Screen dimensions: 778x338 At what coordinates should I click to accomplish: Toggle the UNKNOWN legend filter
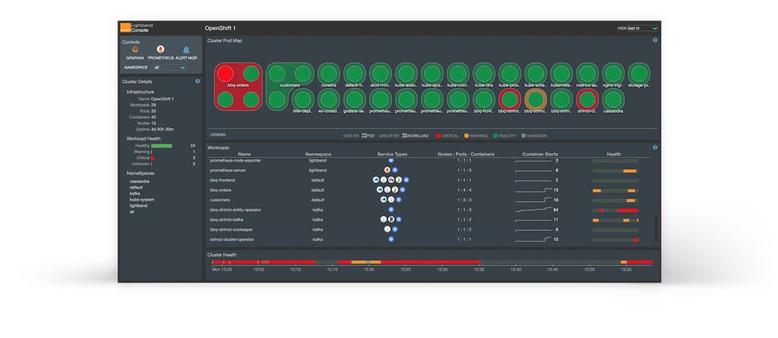tap(534, 135)
